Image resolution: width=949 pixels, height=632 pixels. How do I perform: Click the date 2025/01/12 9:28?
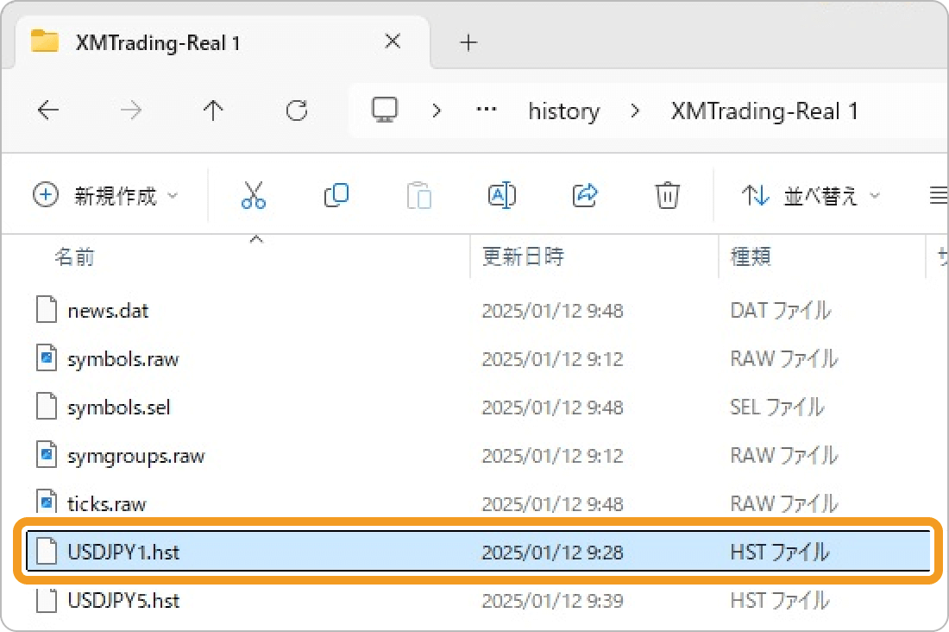552,553
